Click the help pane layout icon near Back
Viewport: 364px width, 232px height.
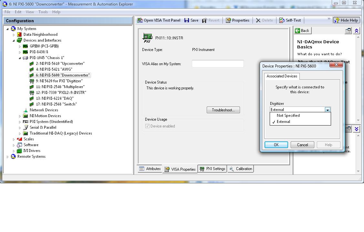point(348,31)
